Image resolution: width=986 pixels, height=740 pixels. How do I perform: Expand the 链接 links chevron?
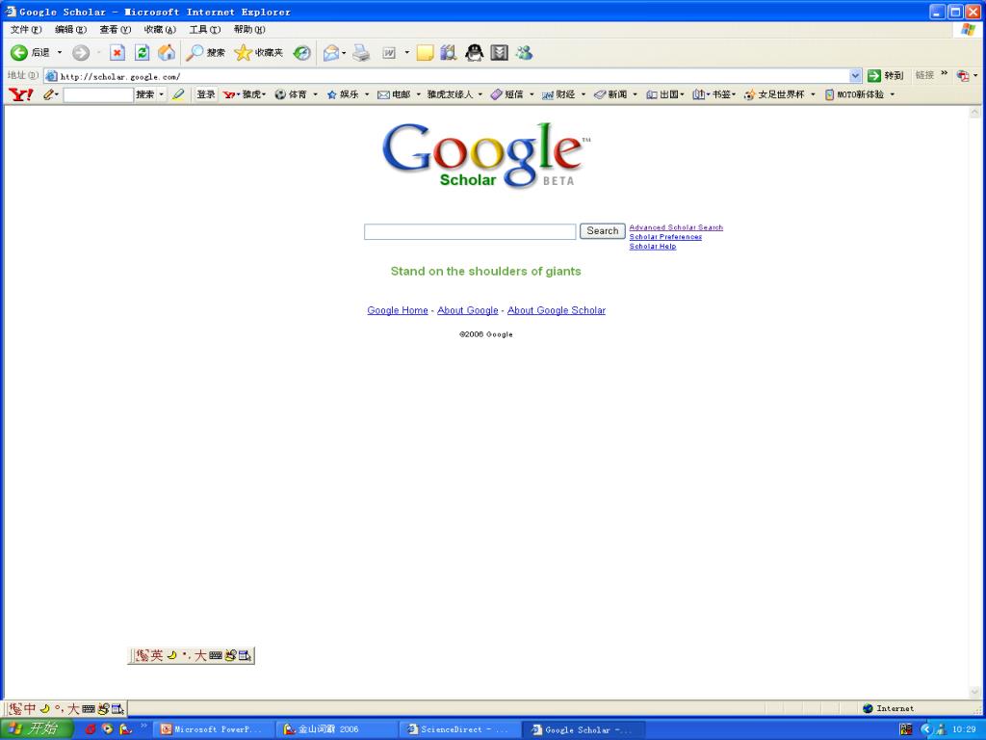tap(944, 74)
